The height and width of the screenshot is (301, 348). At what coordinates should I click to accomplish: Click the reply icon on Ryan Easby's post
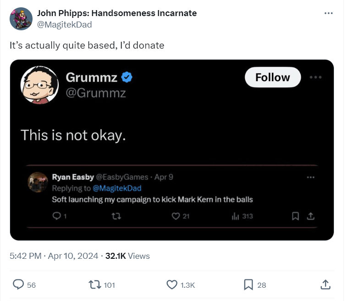point(57,216)
